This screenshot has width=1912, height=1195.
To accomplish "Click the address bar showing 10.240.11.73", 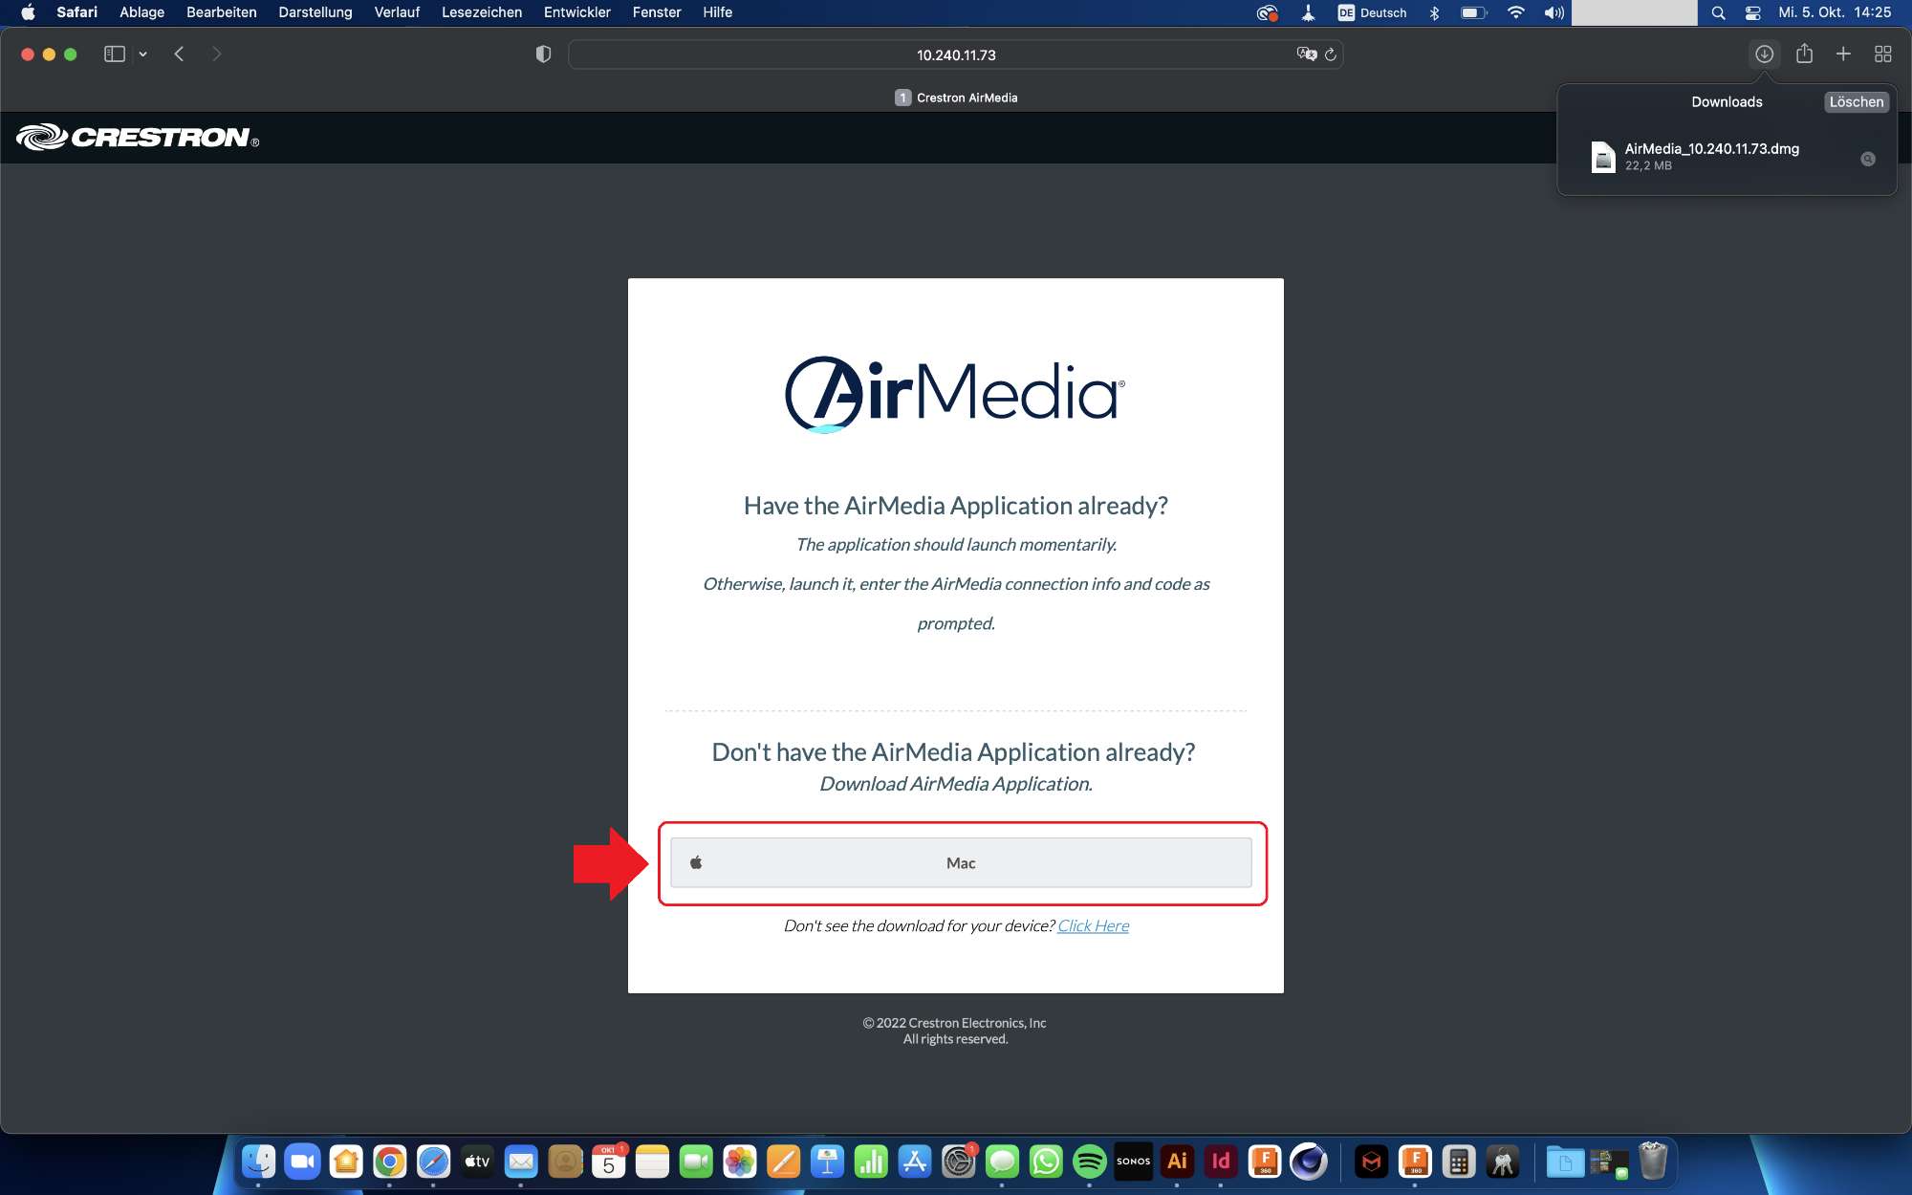I will tap(956, 54).
